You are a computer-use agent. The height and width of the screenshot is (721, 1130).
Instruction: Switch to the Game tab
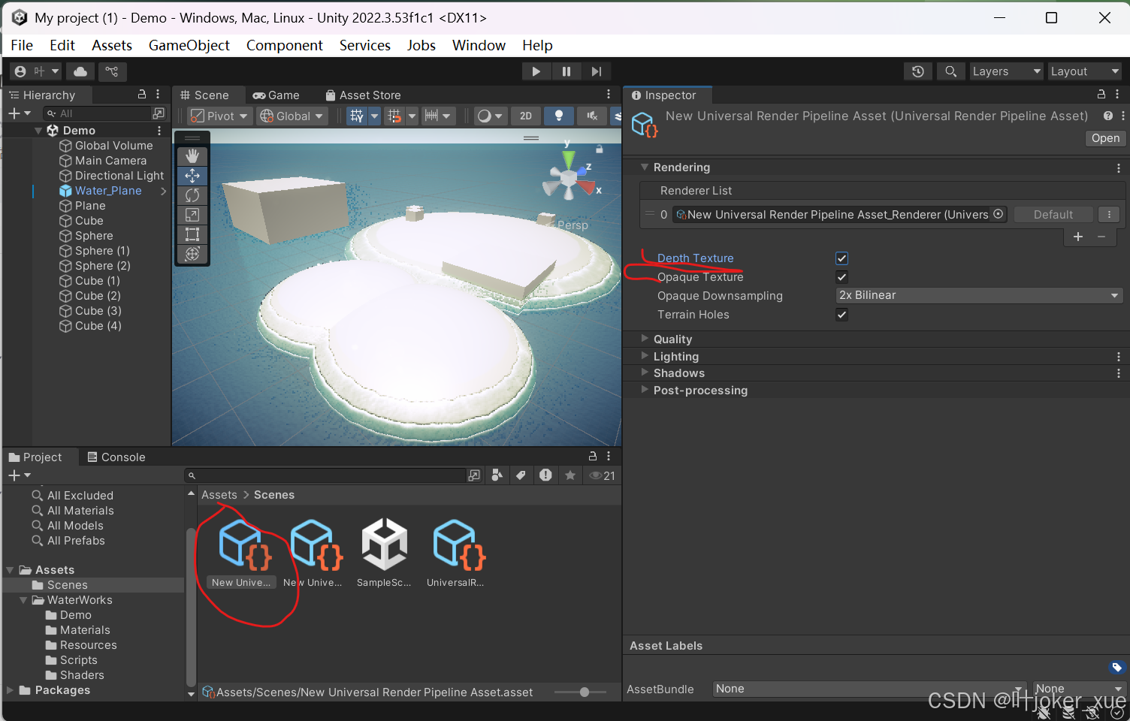(x=276, y=95)
